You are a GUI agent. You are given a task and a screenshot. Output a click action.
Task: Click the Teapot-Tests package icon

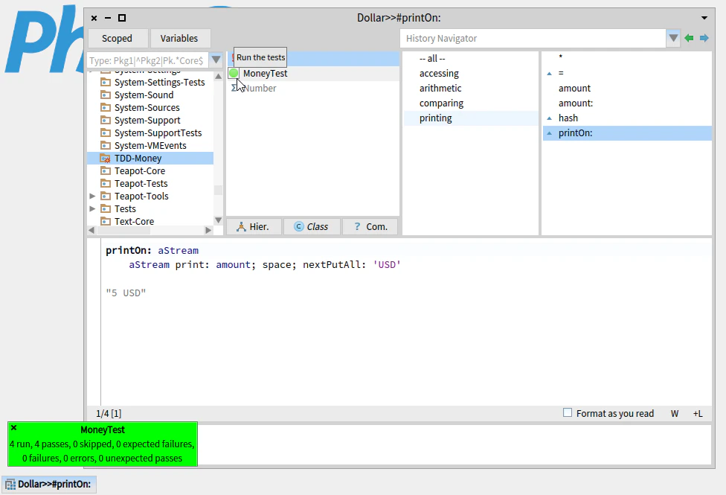(106, 184)
